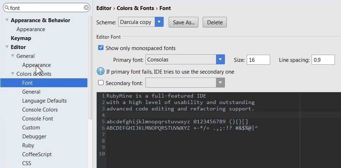This screenshot has height=168, width=341.
Task: Open CoffeeScript color settings
Action: (x=37, y=154)
